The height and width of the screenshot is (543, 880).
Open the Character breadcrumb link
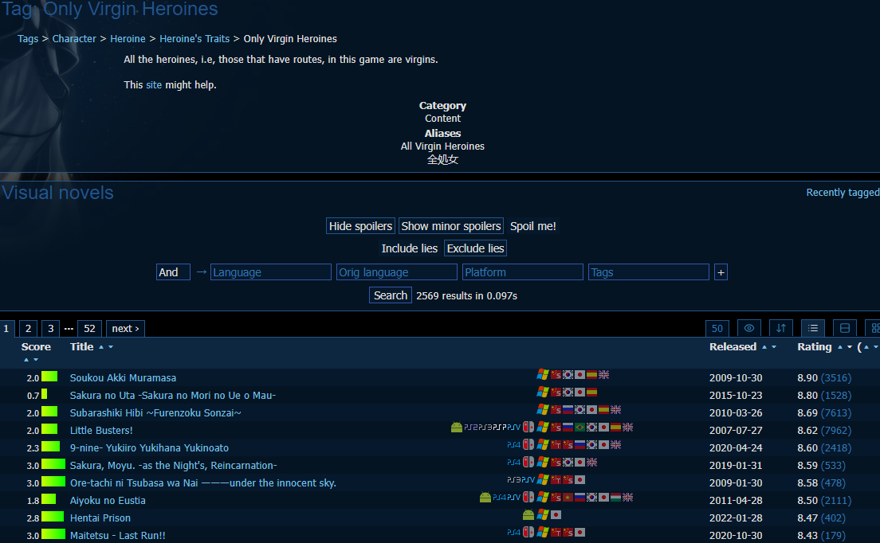click(x=74, y=39)
